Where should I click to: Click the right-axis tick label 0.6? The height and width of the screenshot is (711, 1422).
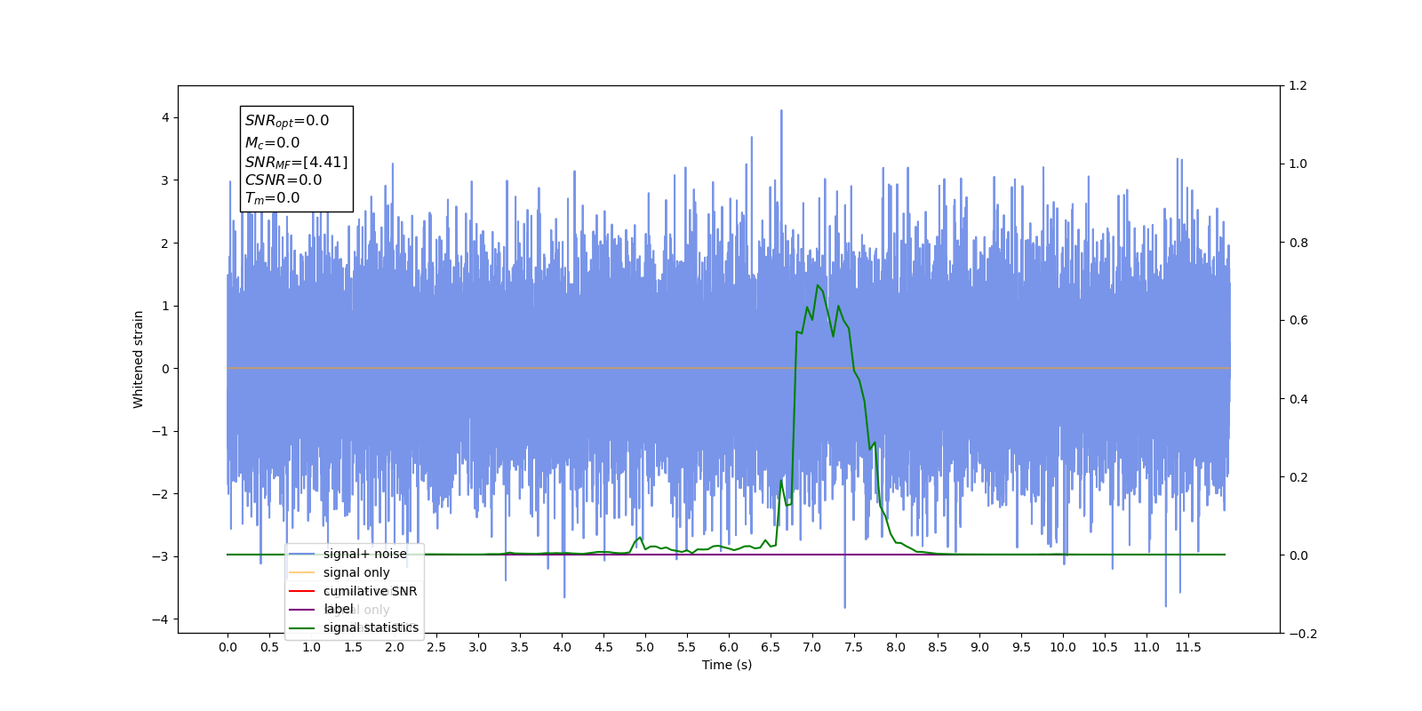coord(1298,321)
